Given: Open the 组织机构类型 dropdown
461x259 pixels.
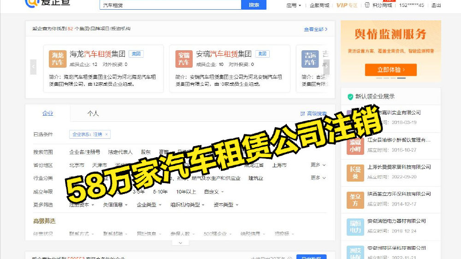Looking at the screenshot, I should 187,205.
